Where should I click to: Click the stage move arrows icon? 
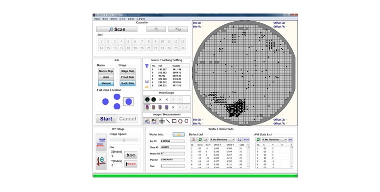pyautogui.click(x=101, y=142)
